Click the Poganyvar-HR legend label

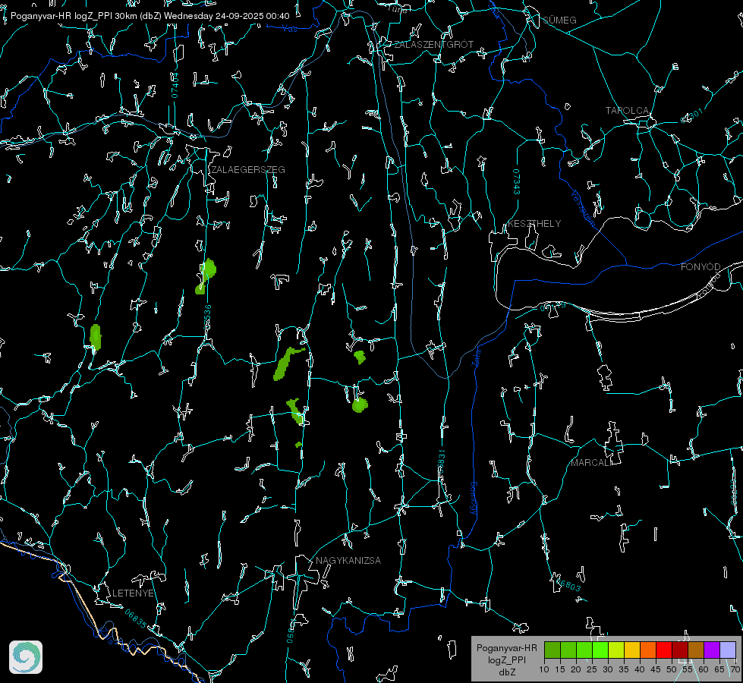[506, 648]
